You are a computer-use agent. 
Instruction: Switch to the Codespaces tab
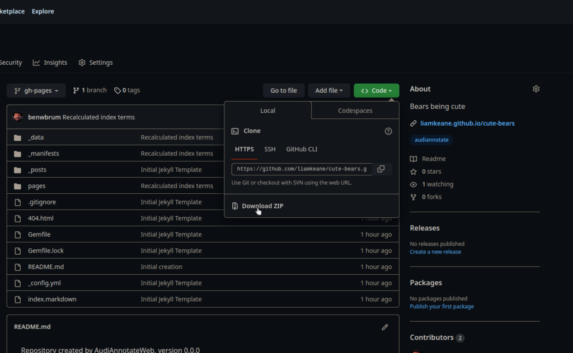(x=355, y=111)
